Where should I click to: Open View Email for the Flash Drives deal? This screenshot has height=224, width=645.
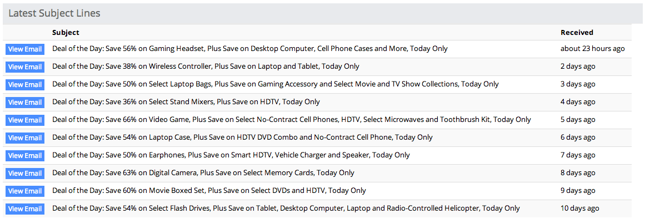pos(25,209)
